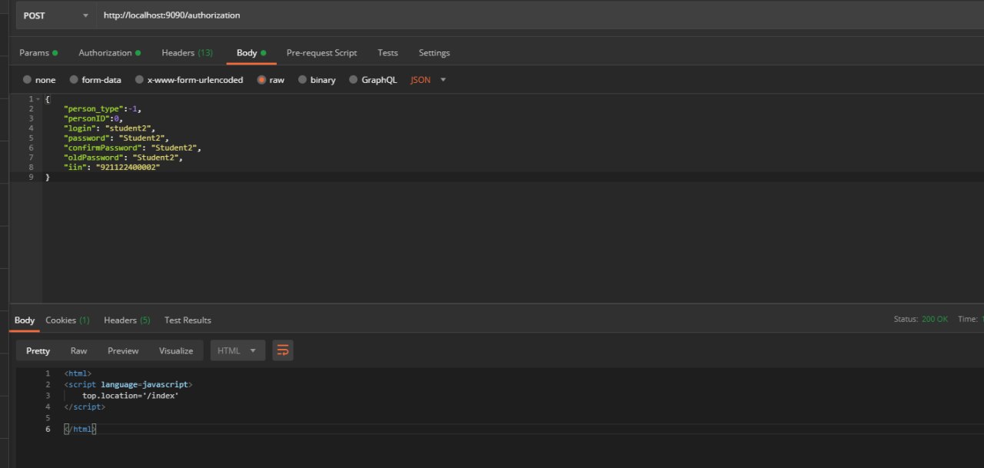
Task: Click the "person_type" line in request body
Action: tap(102, 109)
